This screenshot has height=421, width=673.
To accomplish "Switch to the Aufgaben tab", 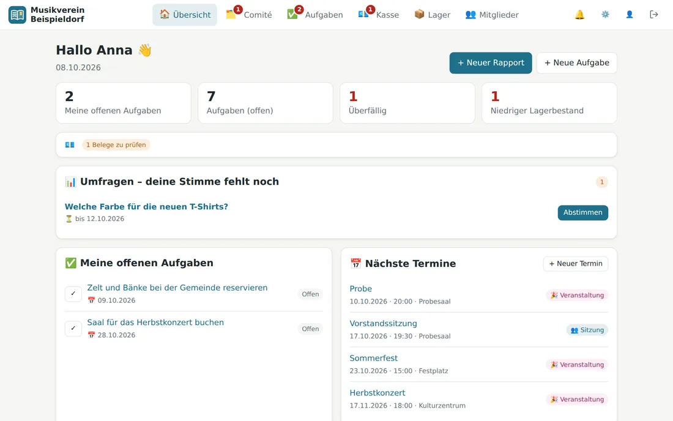I will (315, 15).
